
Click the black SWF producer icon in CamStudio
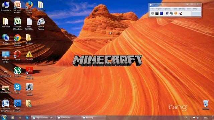tap(180, 13)
